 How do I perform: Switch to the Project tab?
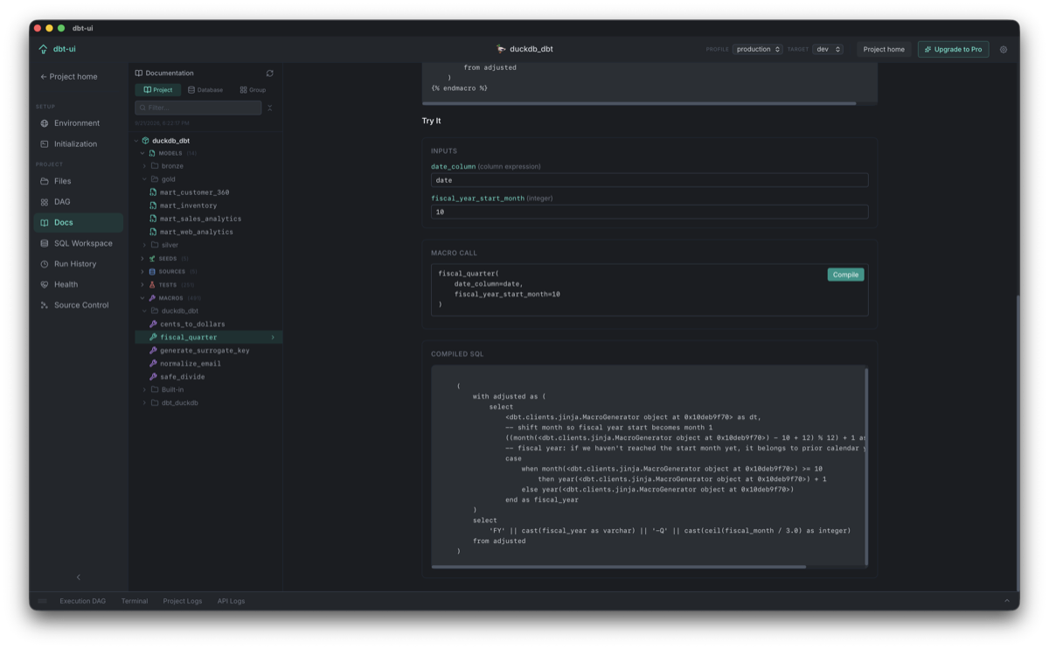coord(158,90)
